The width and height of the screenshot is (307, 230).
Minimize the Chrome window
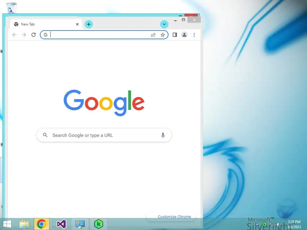point(175,20)
